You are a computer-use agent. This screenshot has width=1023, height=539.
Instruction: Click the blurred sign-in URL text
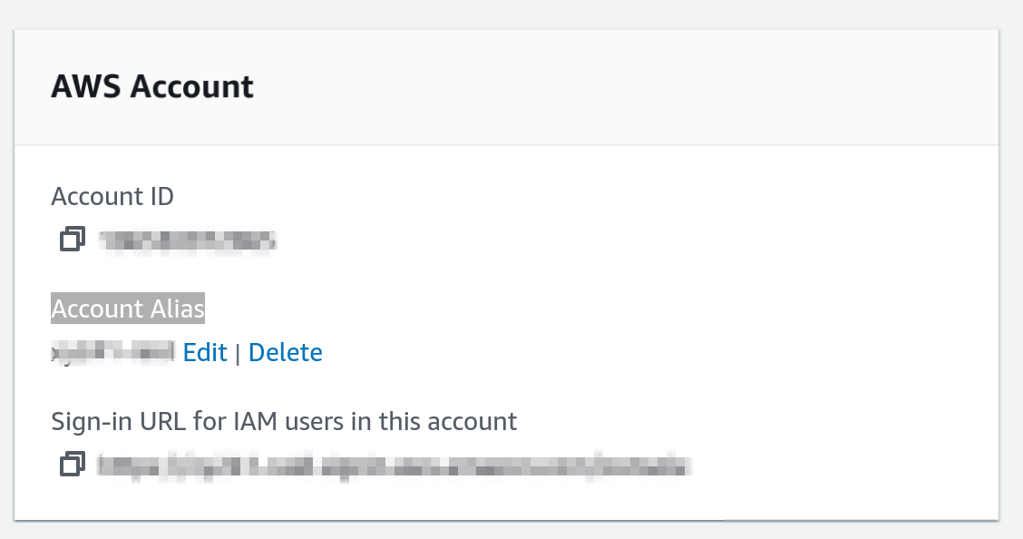point(394,465)
